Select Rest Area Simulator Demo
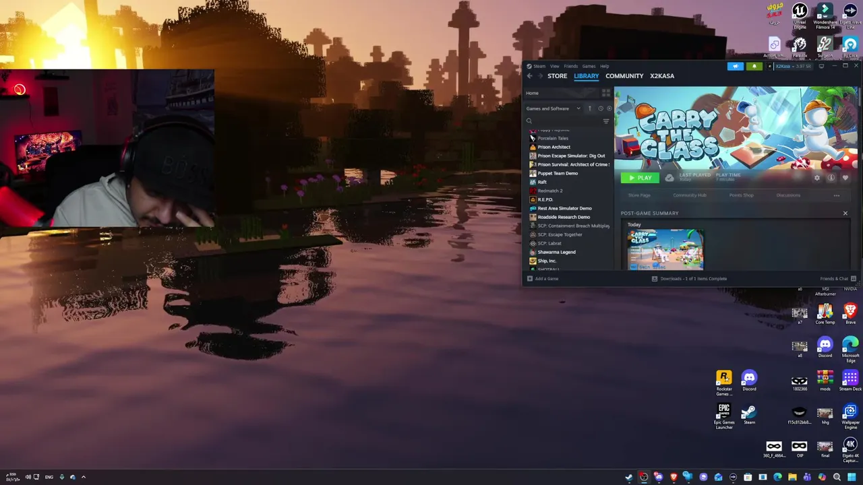Image resolution: width=863 pixels, height=485 pixels. point(564,208)
